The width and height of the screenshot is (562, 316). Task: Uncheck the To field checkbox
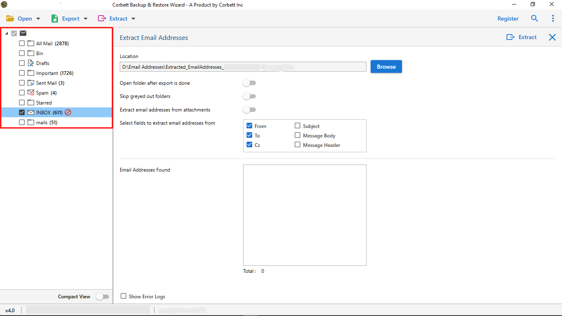pyautogui.click(x=249, y=135)
